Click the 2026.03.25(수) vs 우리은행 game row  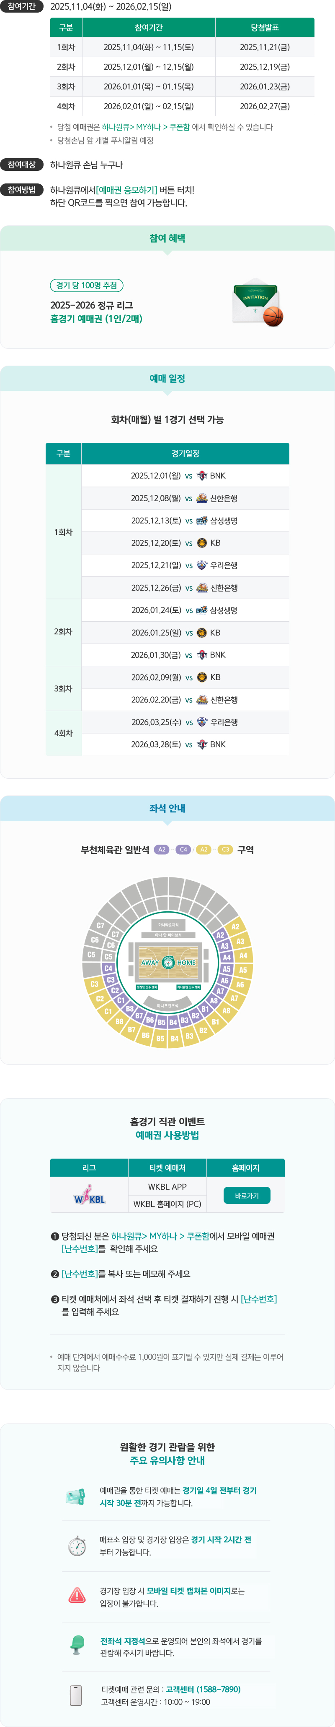click(185, 722)
